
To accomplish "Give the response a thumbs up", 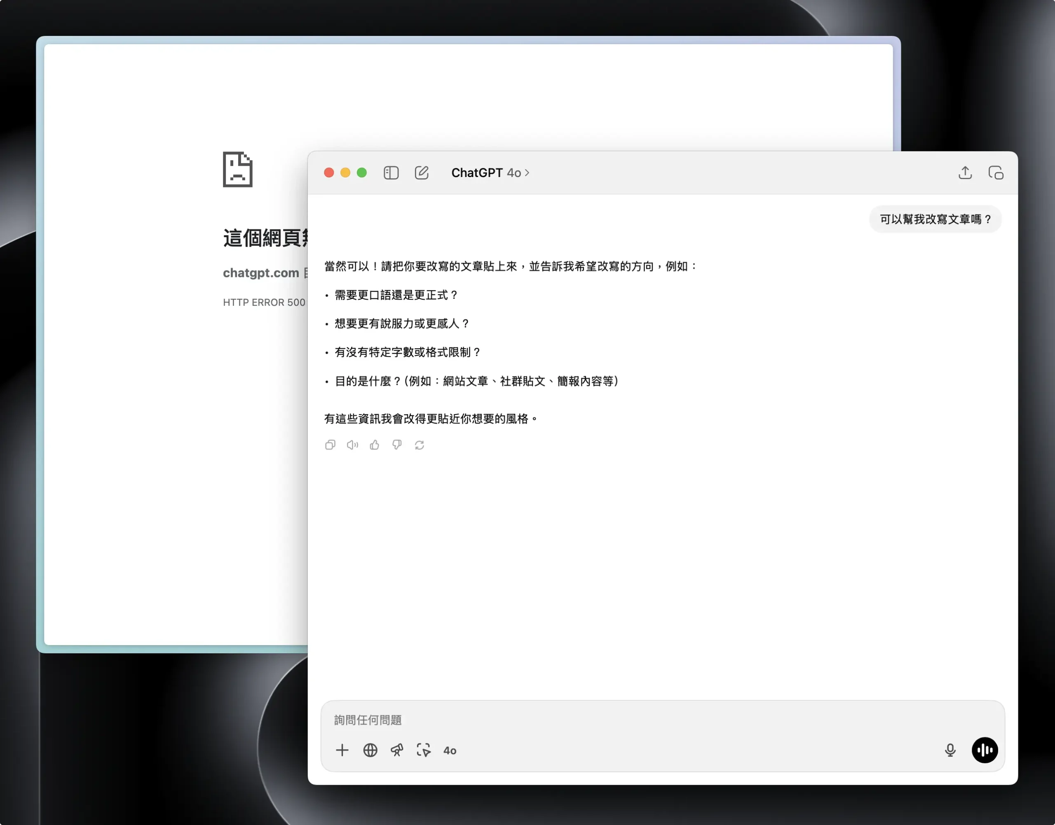I will click(x=375, y=445).
